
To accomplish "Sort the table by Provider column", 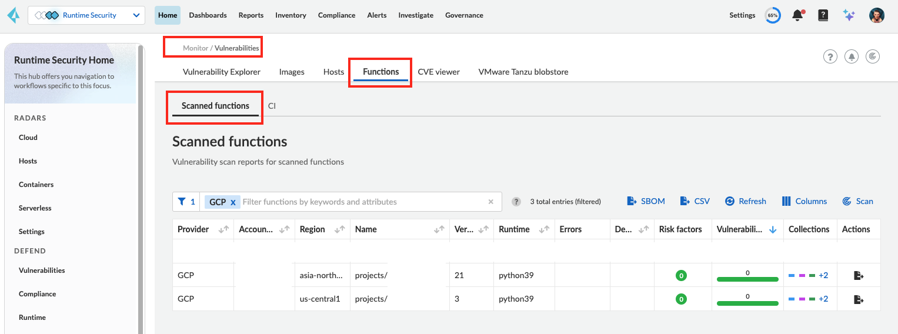I will click(x=223, y=230).
